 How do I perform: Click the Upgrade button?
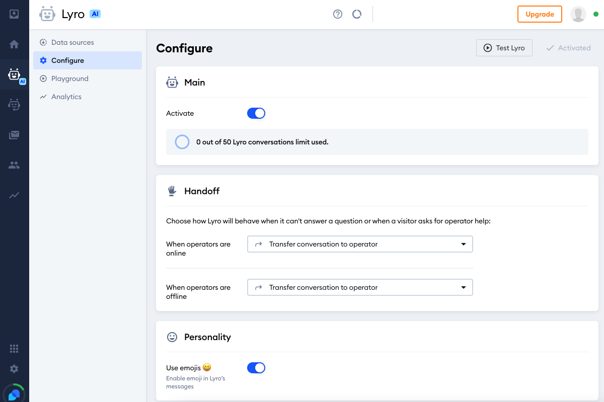pyautogui.click(x=540, y=14)
